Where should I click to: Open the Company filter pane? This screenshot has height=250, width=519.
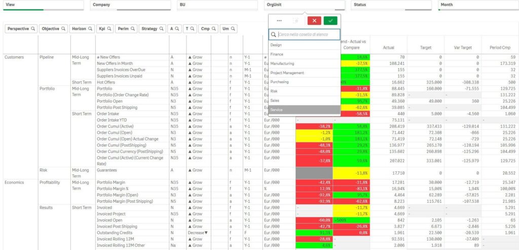coord(130,5)
